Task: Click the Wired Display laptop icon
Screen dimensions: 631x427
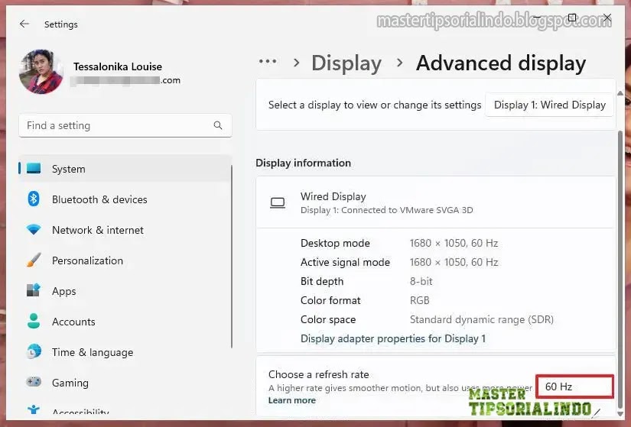Action: click(278, 202)
